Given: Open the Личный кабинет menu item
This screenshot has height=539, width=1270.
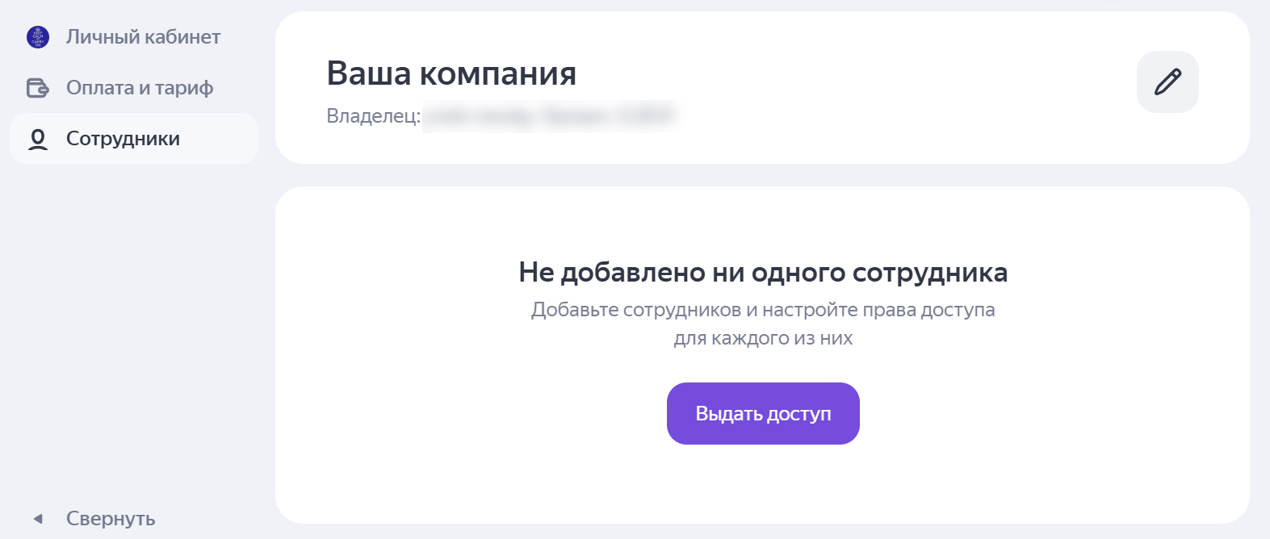Looking at the screenshot, I should 143,37.
